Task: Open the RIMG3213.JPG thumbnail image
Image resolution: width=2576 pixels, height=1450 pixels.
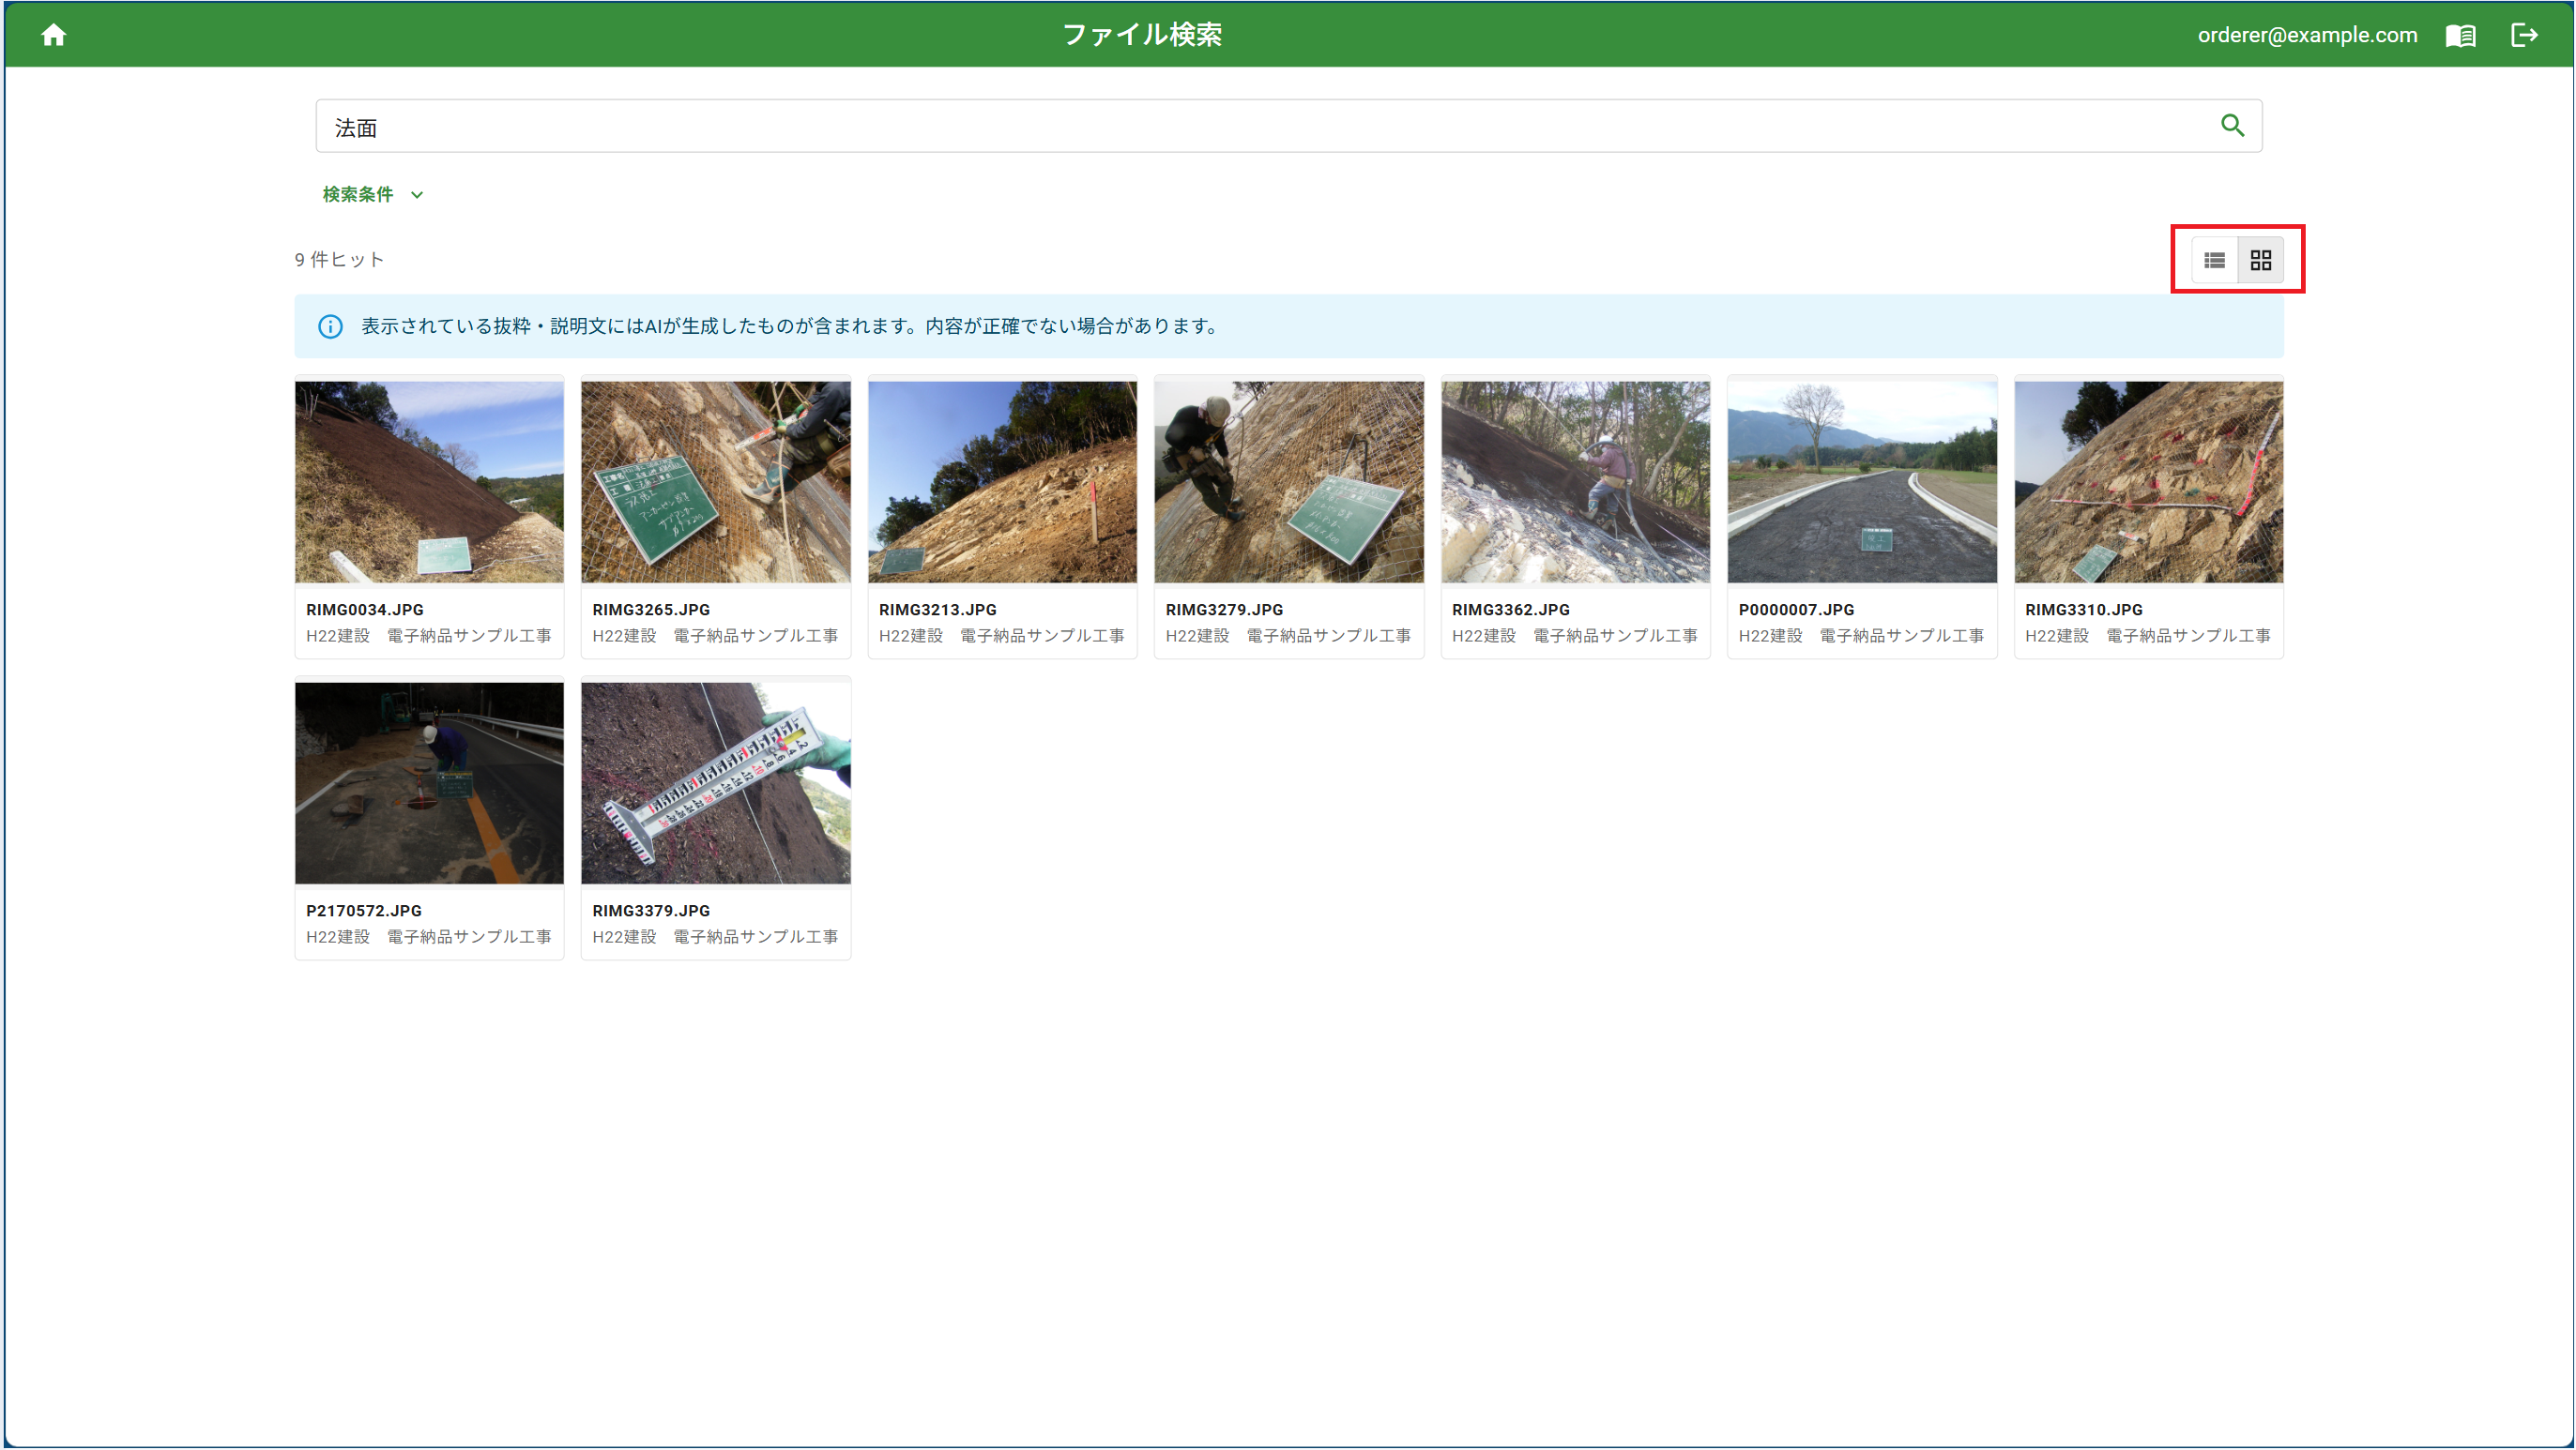Action: [x=1002, y=482]
